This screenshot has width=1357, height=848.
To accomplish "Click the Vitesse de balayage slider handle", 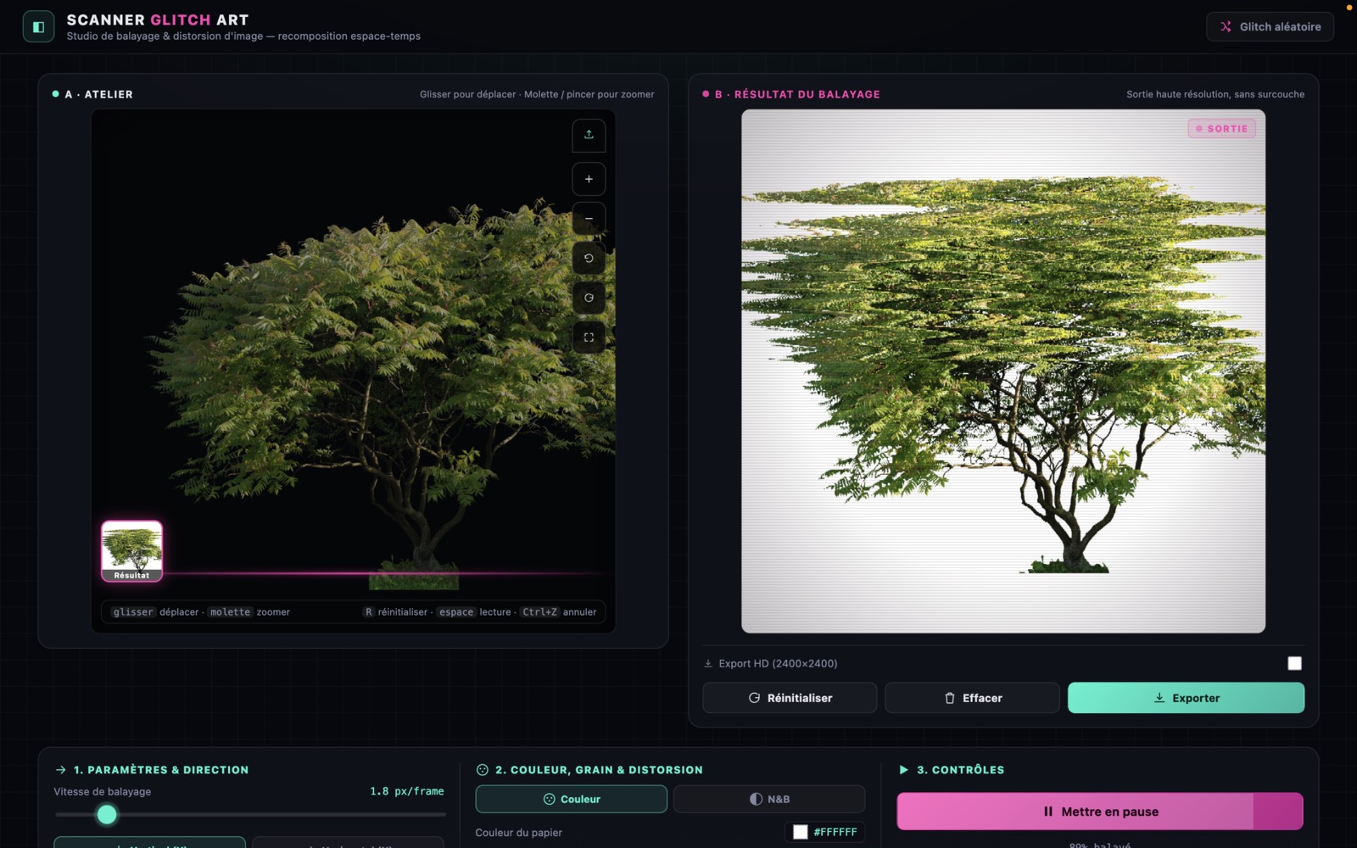I will tap(107, 815).
